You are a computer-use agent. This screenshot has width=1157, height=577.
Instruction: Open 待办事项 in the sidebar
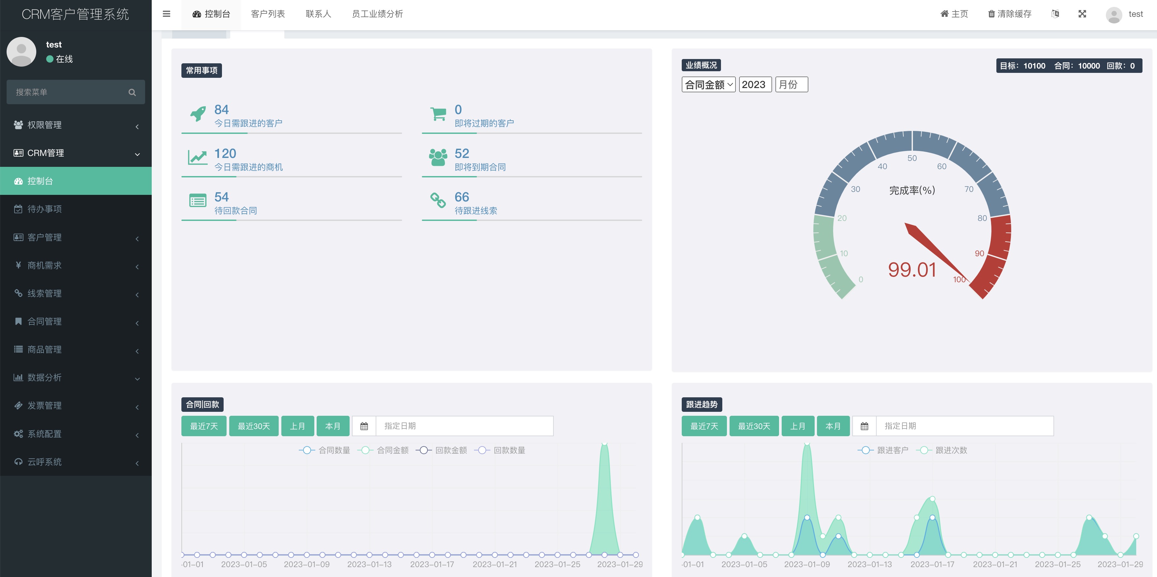[x=76, y=209]
